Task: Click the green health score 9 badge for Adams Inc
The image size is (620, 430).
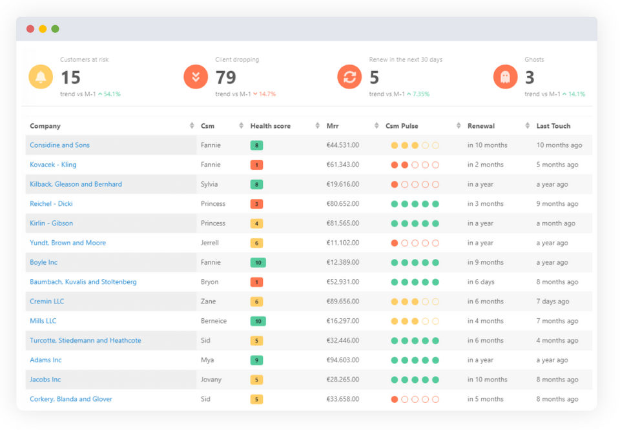Action: pyautogui.click(x=256, y=360)
